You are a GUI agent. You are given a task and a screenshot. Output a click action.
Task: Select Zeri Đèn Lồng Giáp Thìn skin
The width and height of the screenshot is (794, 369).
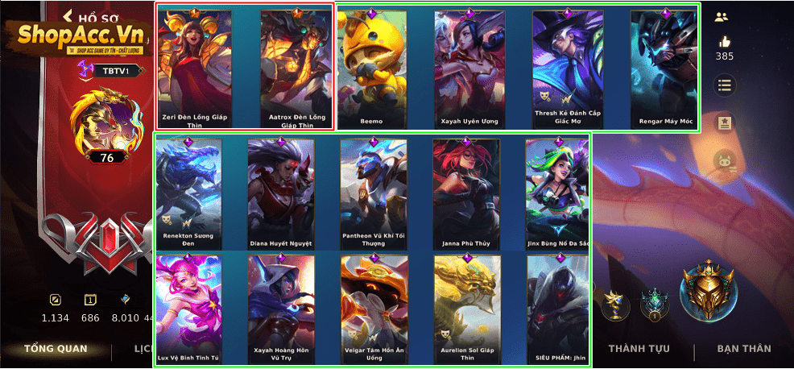[194, 69]
